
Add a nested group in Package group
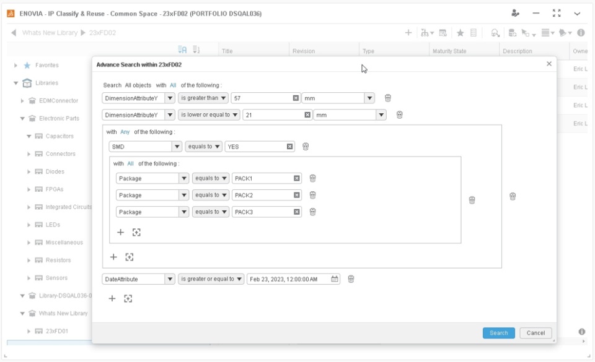pyautogui.click(x=136, y=233)
